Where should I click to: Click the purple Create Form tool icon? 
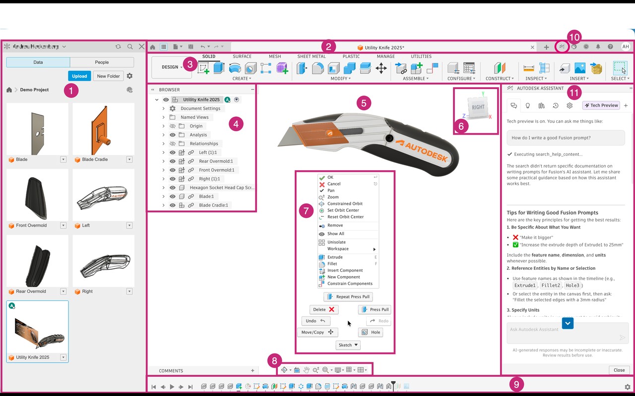[282, 68]
